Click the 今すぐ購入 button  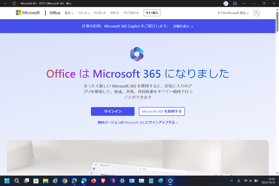tap(152, 13)
